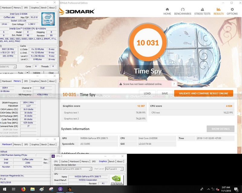Open the network status tray icon
The height and width of the screenshot is (193, 242).
pyautogui.click(x=213, y=189)
